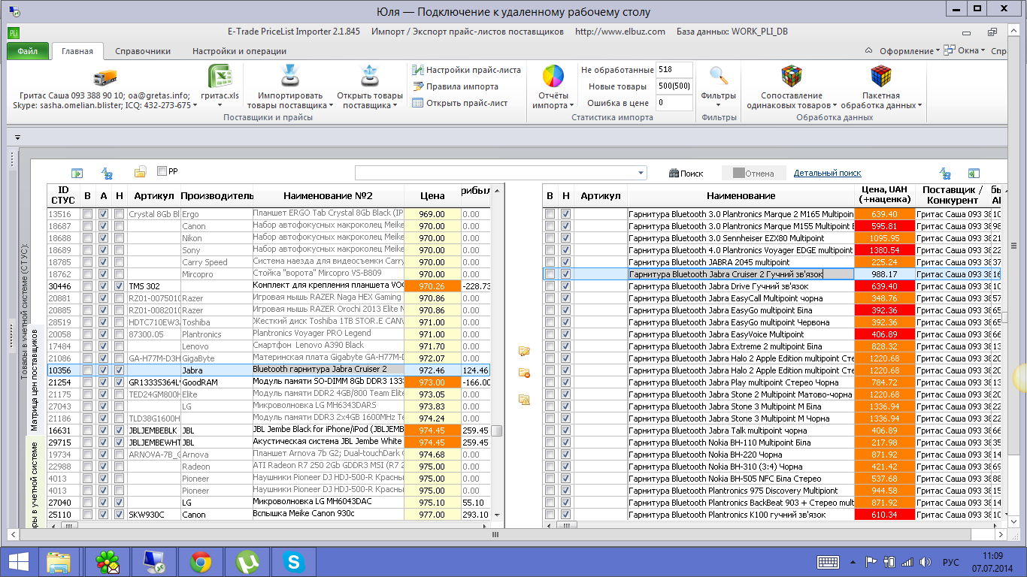1027x577 pixels.
Task: Switch to the Справочники tab
Action: click(143, 51)
